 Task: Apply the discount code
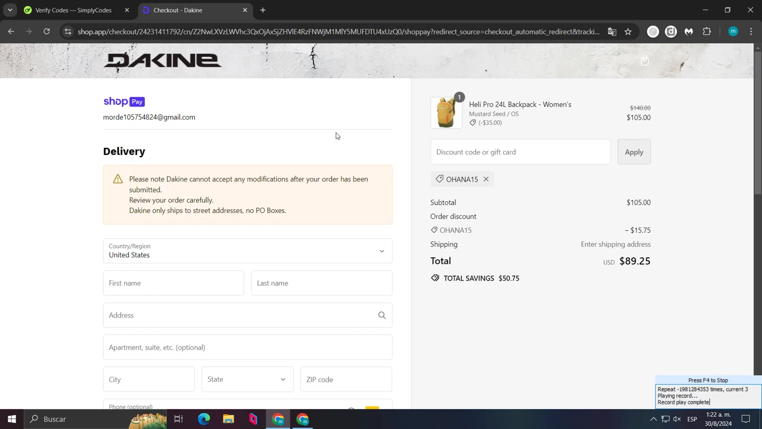pos(634,152)
